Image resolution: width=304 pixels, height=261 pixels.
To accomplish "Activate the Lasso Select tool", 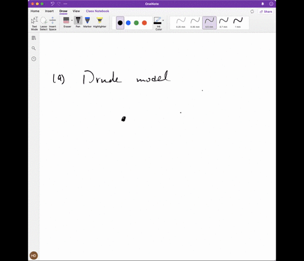I will 44,23.
